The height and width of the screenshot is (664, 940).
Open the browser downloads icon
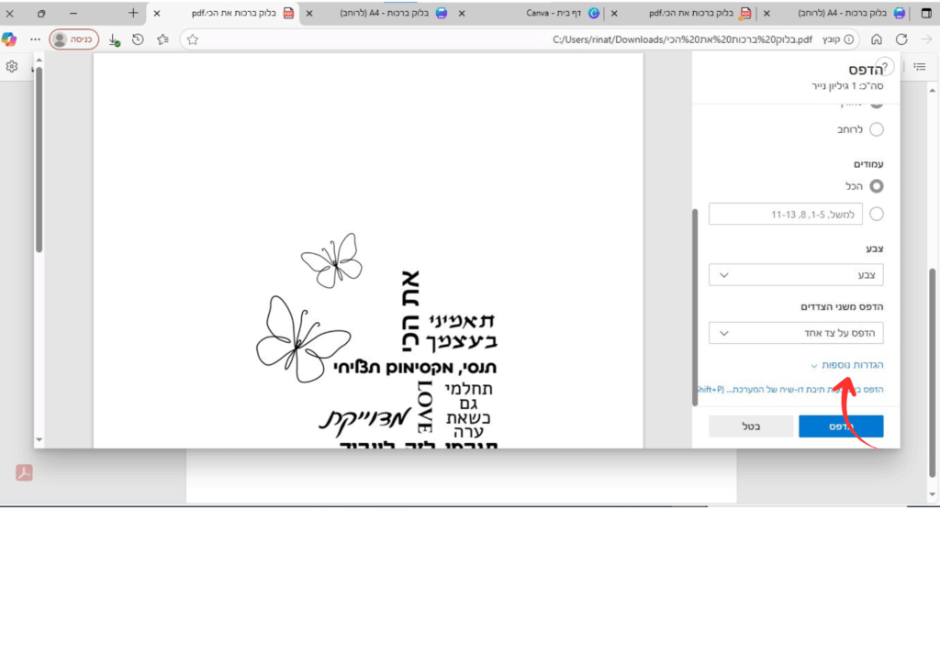pos(113,39)
